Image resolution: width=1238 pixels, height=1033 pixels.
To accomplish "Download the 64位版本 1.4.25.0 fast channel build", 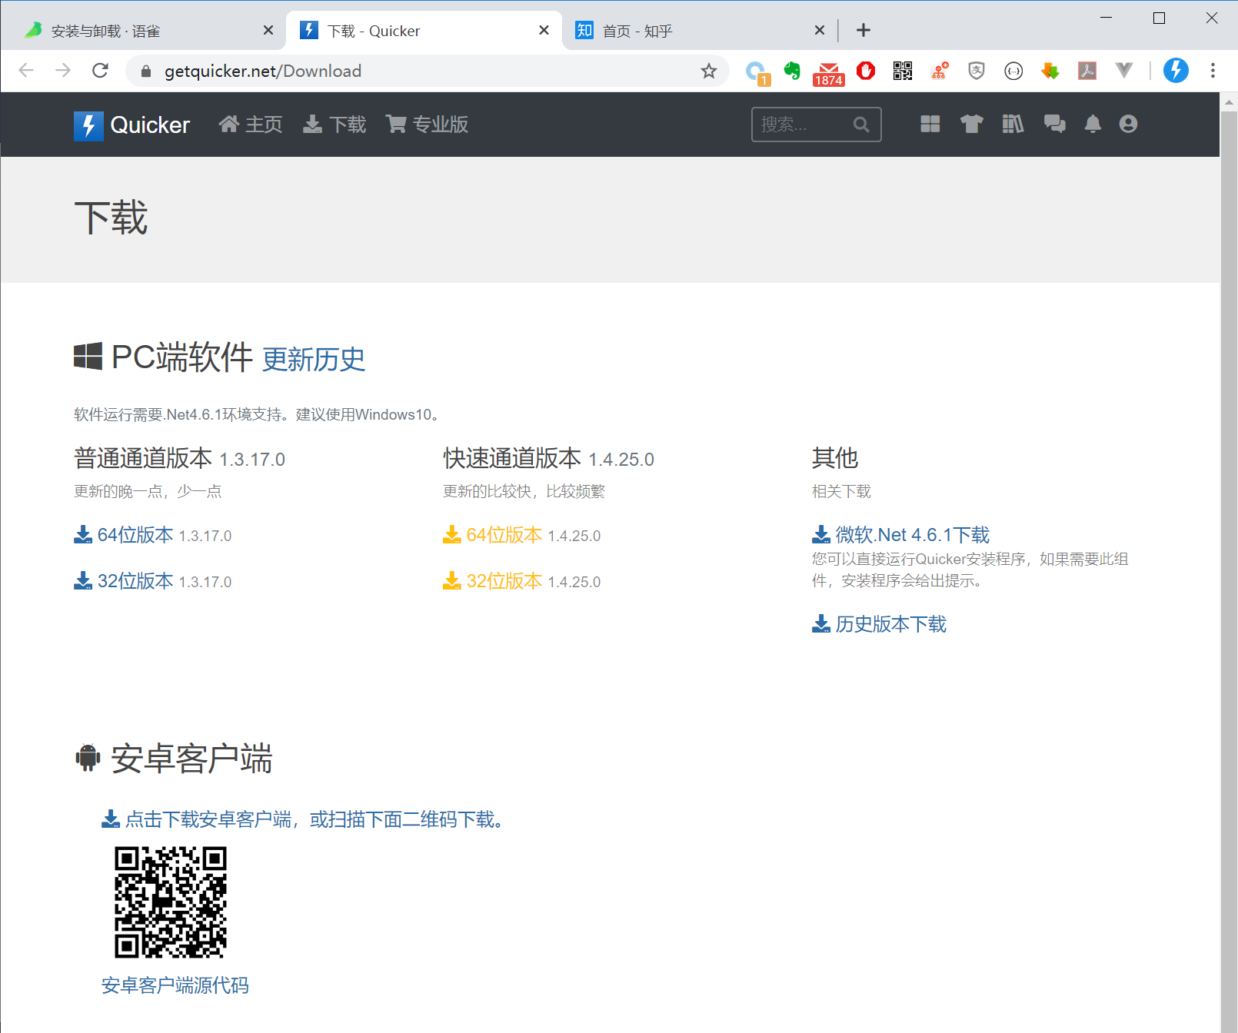I will pos(522,535).
